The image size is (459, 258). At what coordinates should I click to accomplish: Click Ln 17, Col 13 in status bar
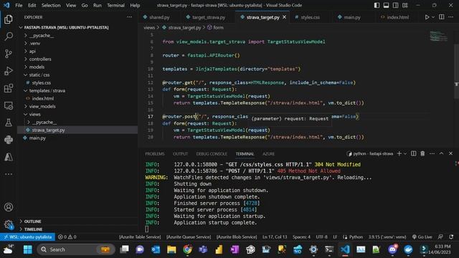[x=275, y=237]
